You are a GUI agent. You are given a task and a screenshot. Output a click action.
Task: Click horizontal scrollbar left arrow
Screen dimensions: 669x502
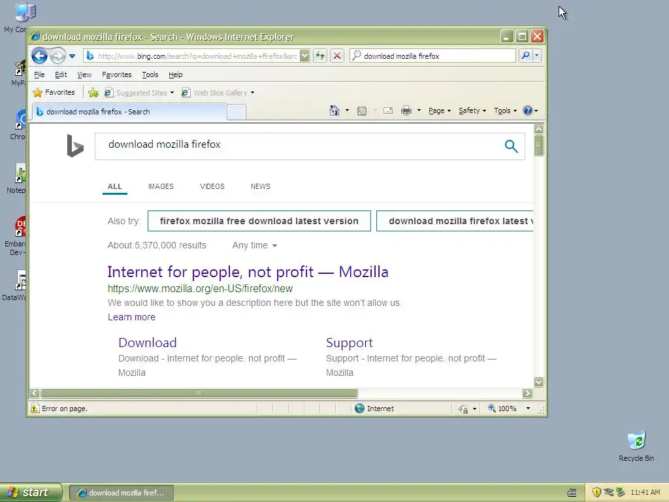click(35, 393)
